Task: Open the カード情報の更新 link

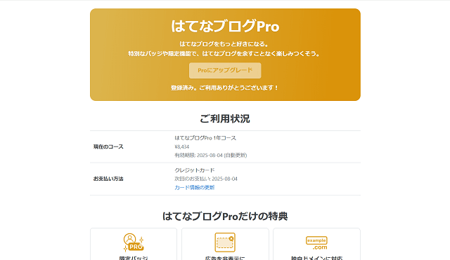Action: point(195,187)
